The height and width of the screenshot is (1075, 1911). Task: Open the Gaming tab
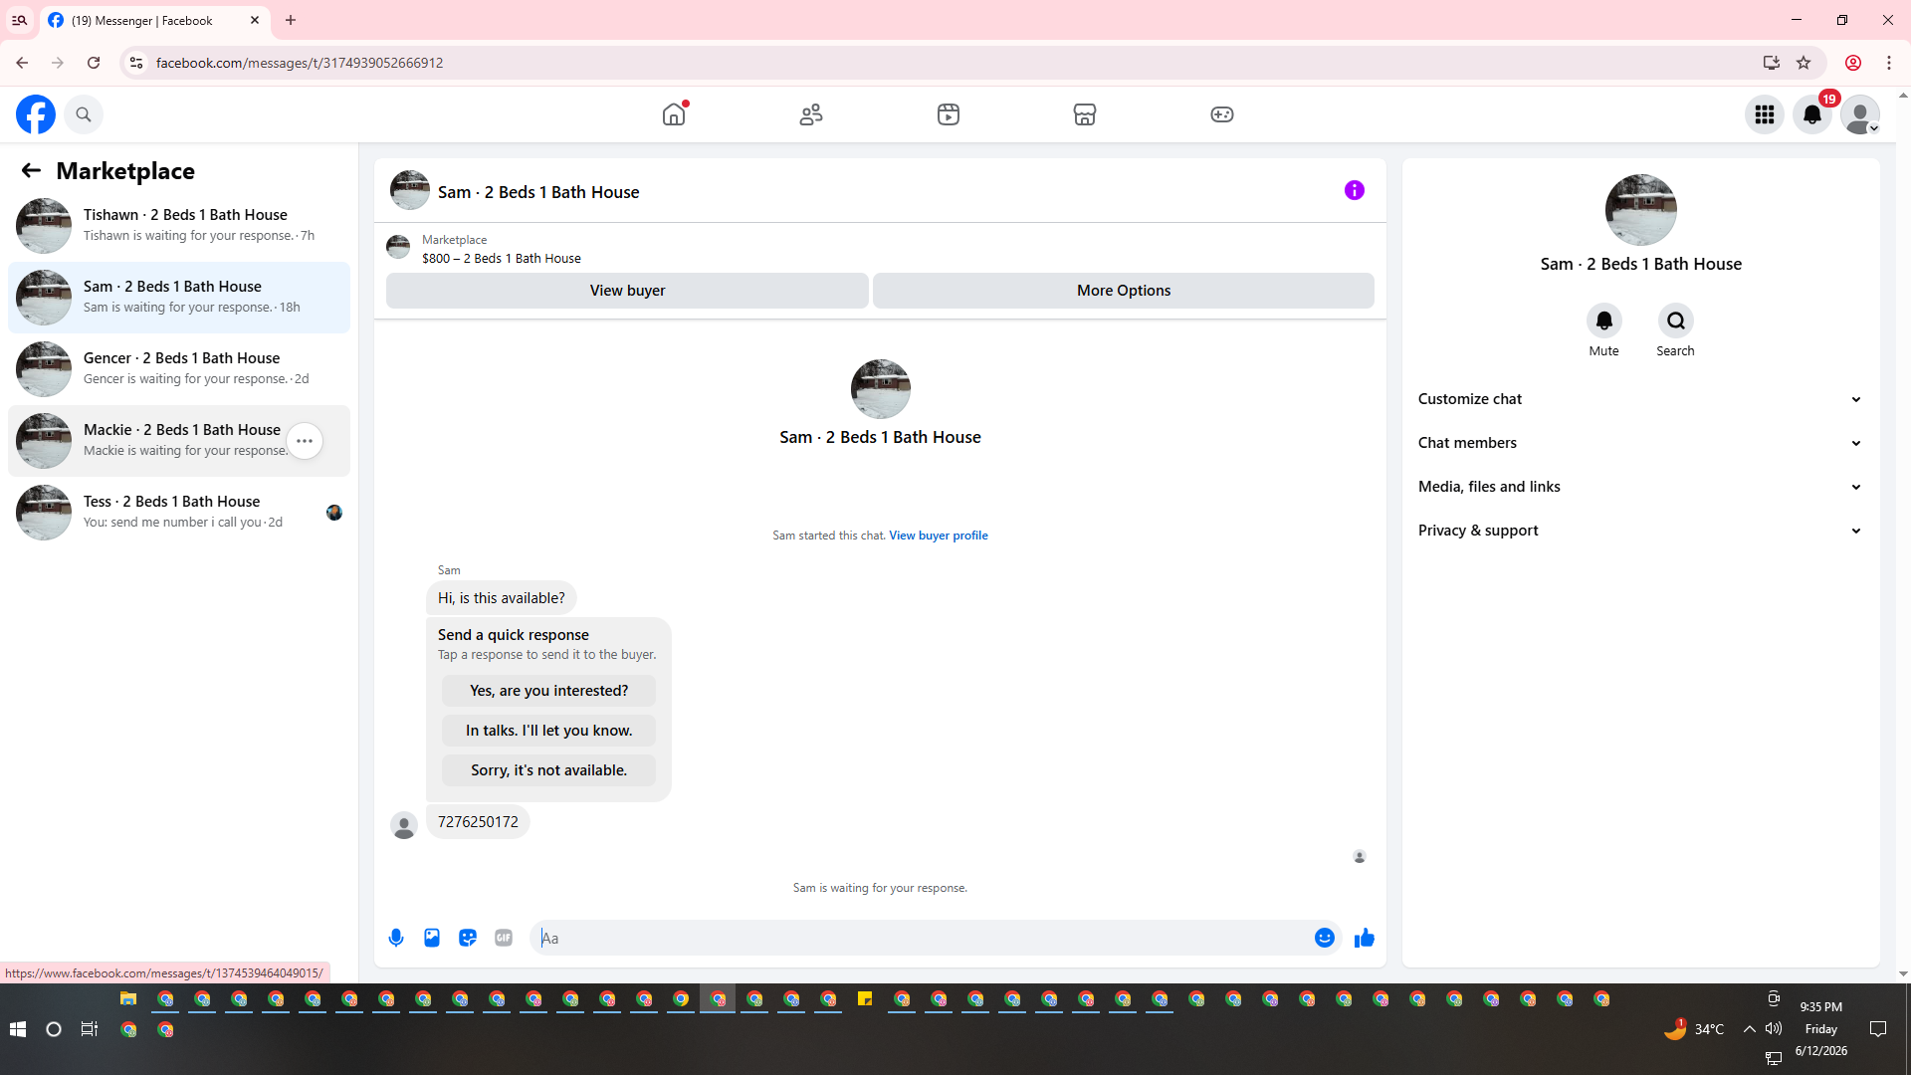coord(1222,114)
